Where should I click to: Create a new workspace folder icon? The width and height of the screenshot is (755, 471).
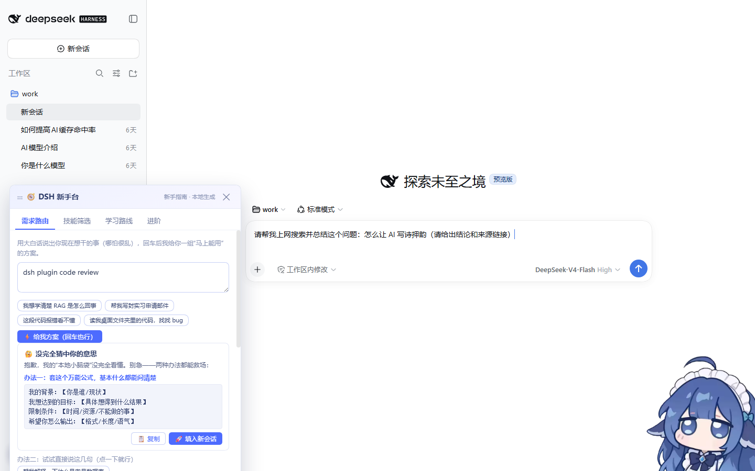[x=133, y=73]
